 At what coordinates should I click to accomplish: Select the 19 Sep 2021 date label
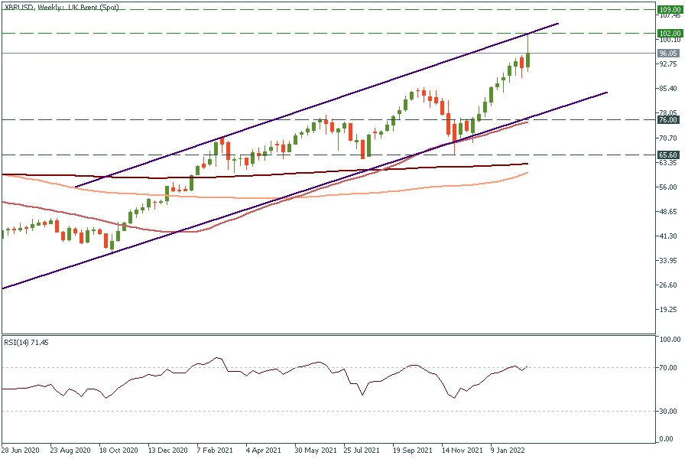click(411, 451)
